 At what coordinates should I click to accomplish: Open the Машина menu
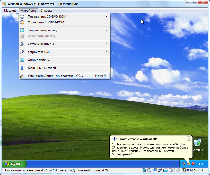click(10, 11)
